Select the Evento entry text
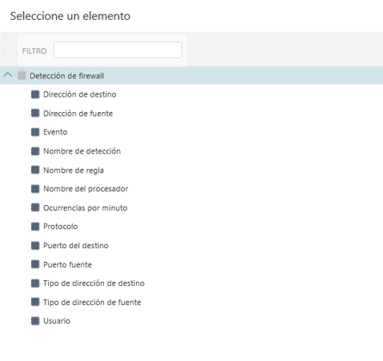The width and height of the screenshot is (383, 361). (x=55, y=132)
